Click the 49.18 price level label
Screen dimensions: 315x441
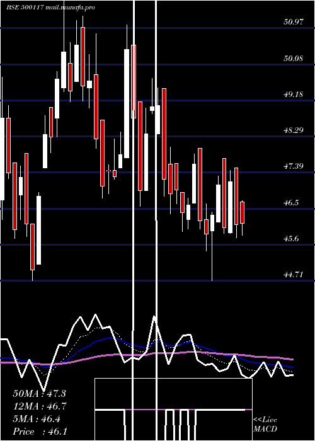(294, 94)
